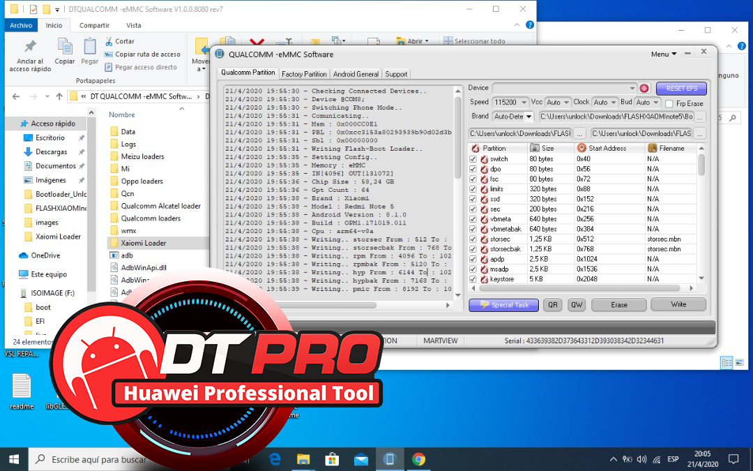This screenshot has width=753, height=471.
Task: Uncheck the switch partition checkbox
Action: pyautogui.click(x=473, y=159)
